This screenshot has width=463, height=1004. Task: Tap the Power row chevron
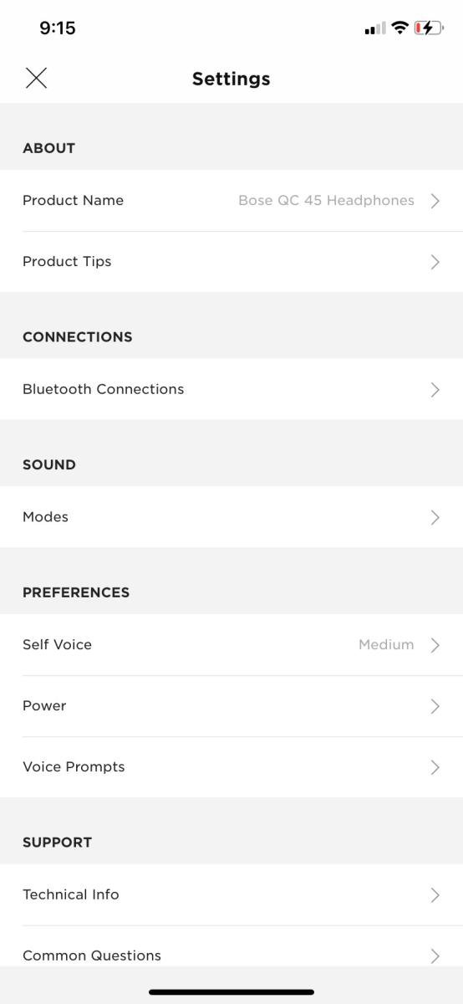point(435,706)
